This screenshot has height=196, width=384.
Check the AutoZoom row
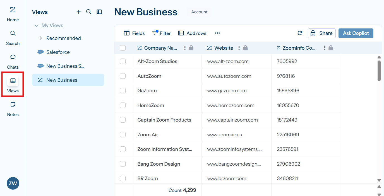click(123, 76)
